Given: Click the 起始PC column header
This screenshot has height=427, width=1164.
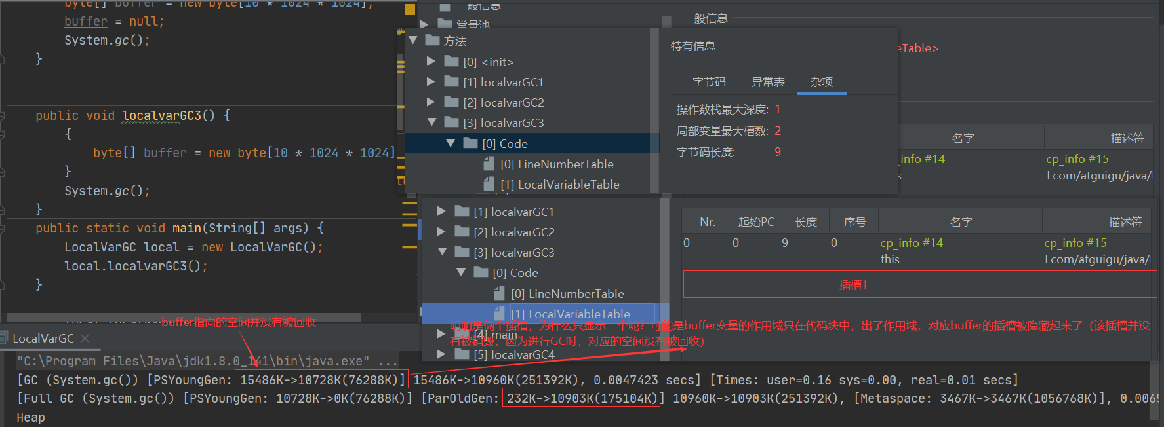Looking at the screenshot, I should click(756, 222).
